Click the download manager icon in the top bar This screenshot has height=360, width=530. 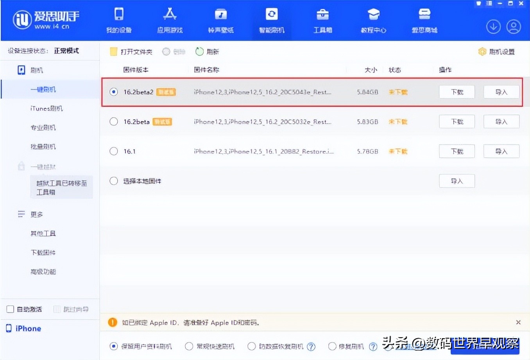pos(493,27)
